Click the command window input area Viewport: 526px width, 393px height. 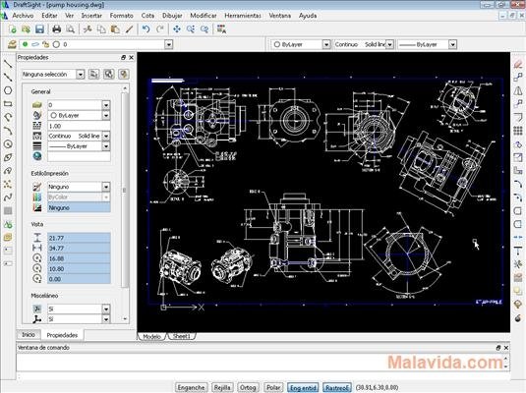click(x=260, y=363)
